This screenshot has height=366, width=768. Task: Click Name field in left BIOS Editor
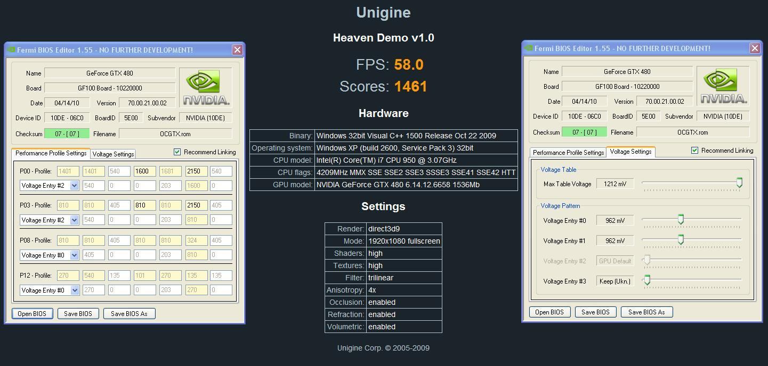pos(110,73)
